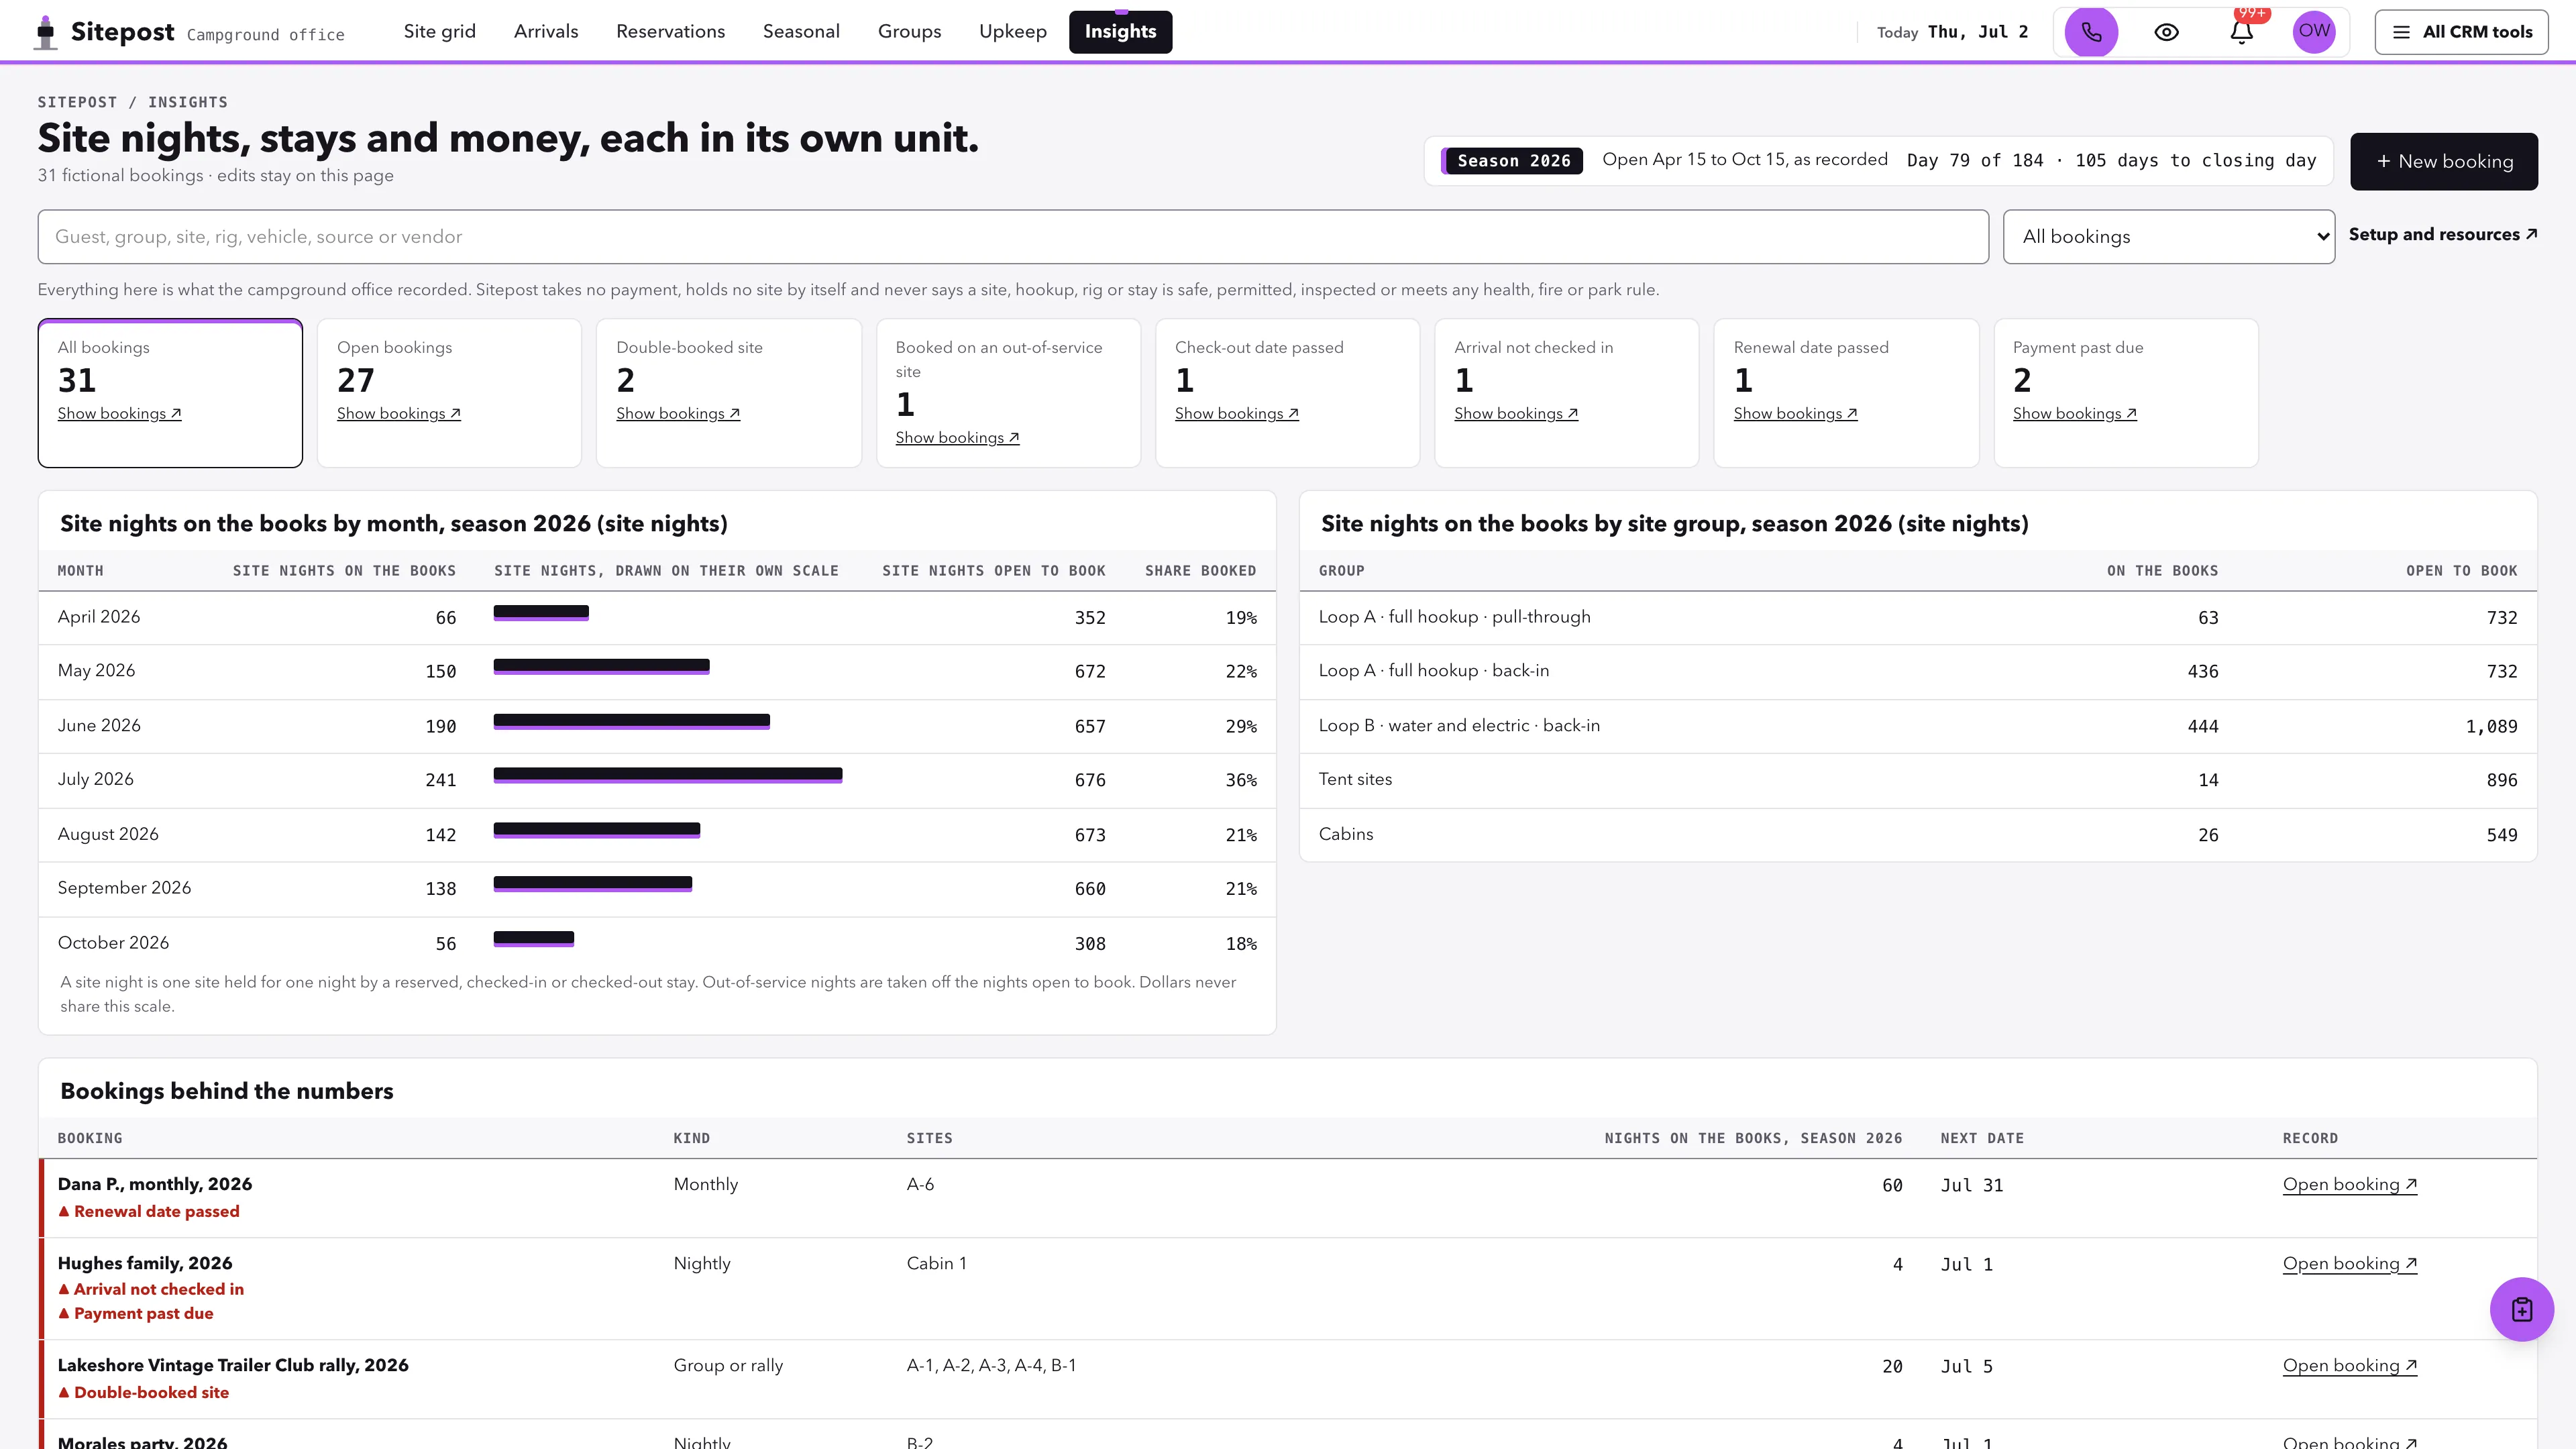
Task: Expand the All bookings filter dropdown
Action: pos(2168,237)
